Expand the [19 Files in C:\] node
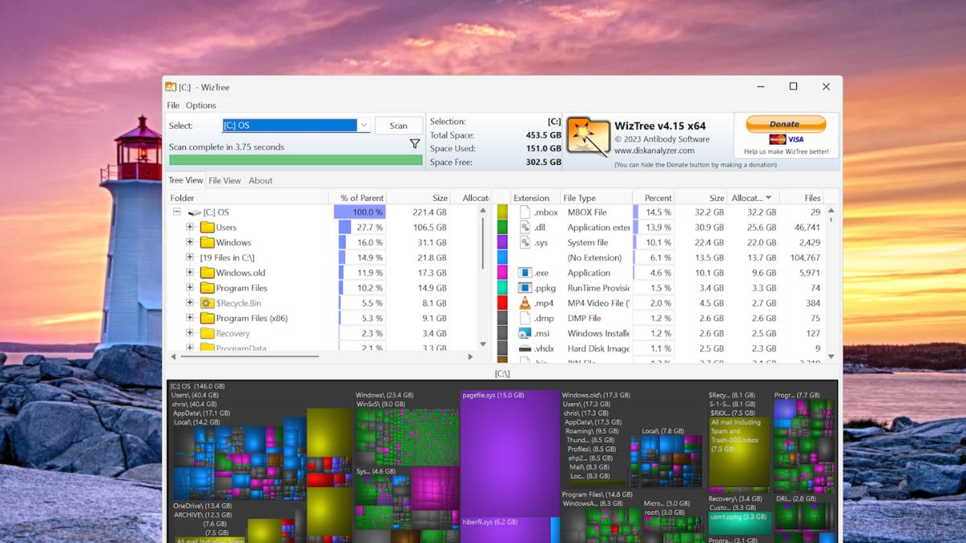The width and height of the screenshot is (966, 543). [x=190, y=258]
